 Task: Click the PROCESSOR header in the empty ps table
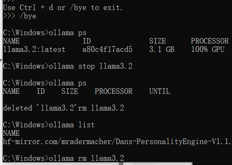click(x=114, y=91)
